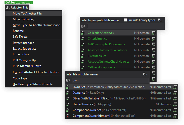The height and width of the screenshot is (125, 184).
Task: Click C# file icon beside CallbackException.cs
Action: pyautogui.click(x=83, y=67)
